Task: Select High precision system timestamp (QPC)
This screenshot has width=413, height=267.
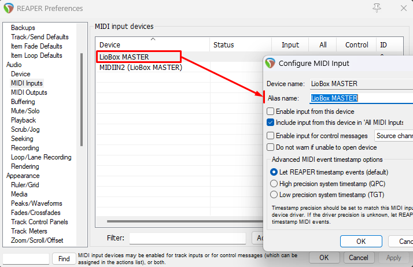Action: 274,183
